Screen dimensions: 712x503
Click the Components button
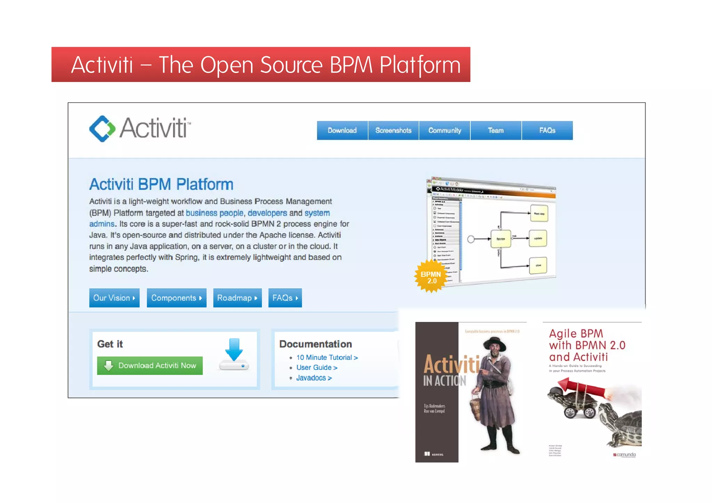tap(176, 298)
